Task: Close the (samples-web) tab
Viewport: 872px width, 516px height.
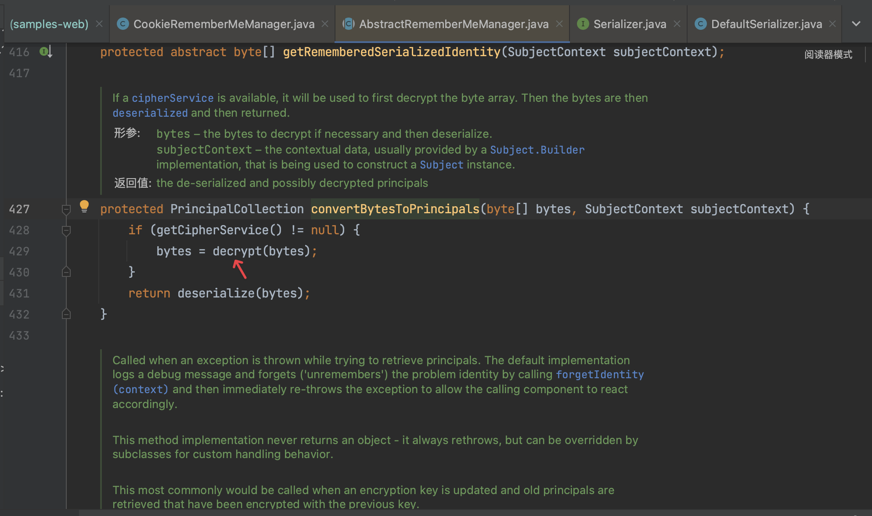Action: point(99,24)
